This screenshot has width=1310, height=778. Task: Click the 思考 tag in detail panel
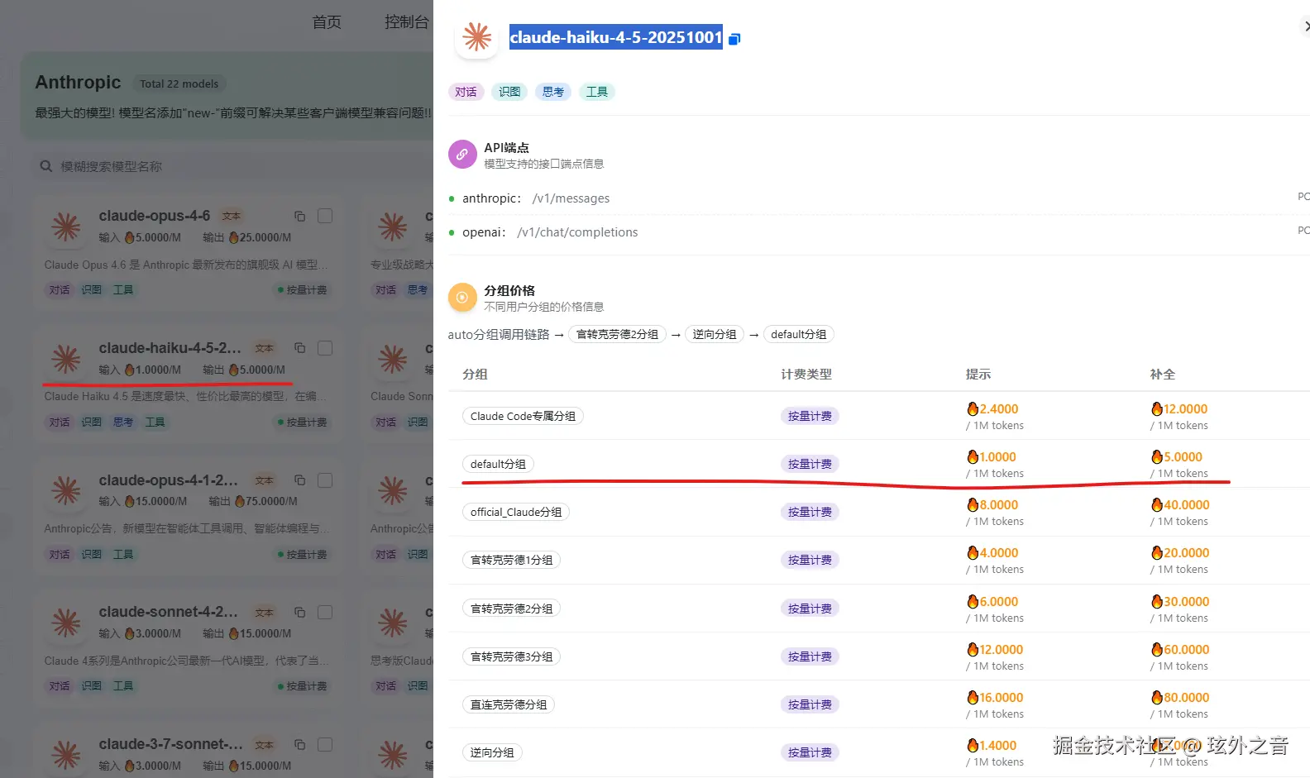click(553, 92)
